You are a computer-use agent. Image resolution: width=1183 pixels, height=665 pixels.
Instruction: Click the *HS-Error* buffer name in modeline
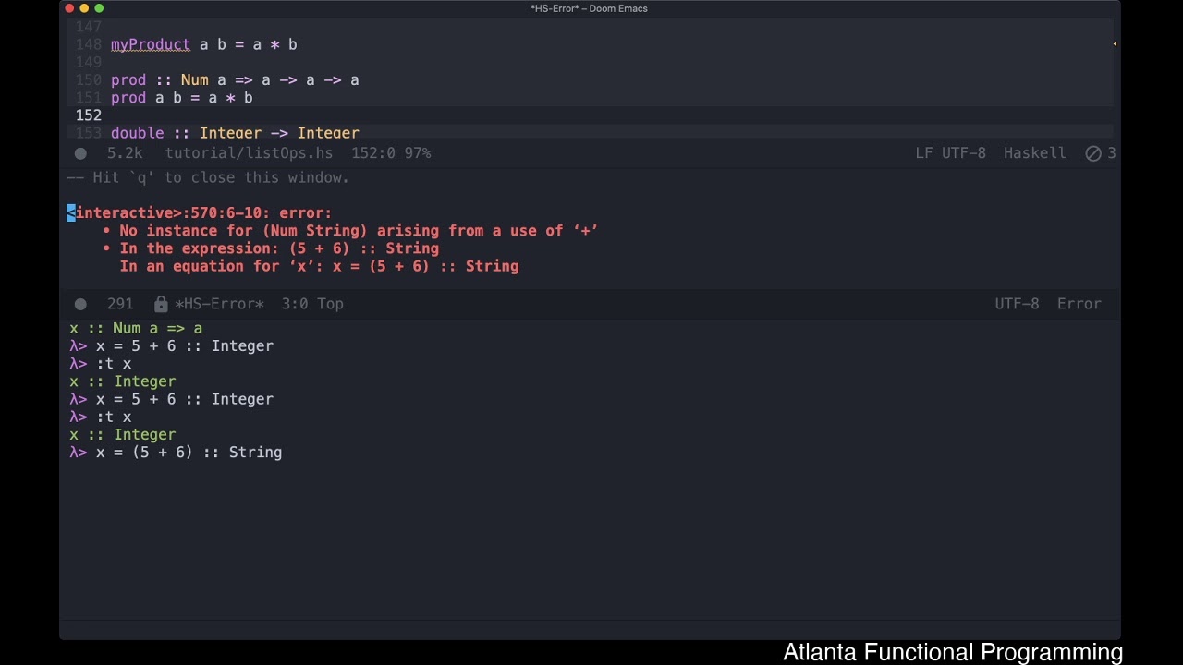(x=219, y=304)
